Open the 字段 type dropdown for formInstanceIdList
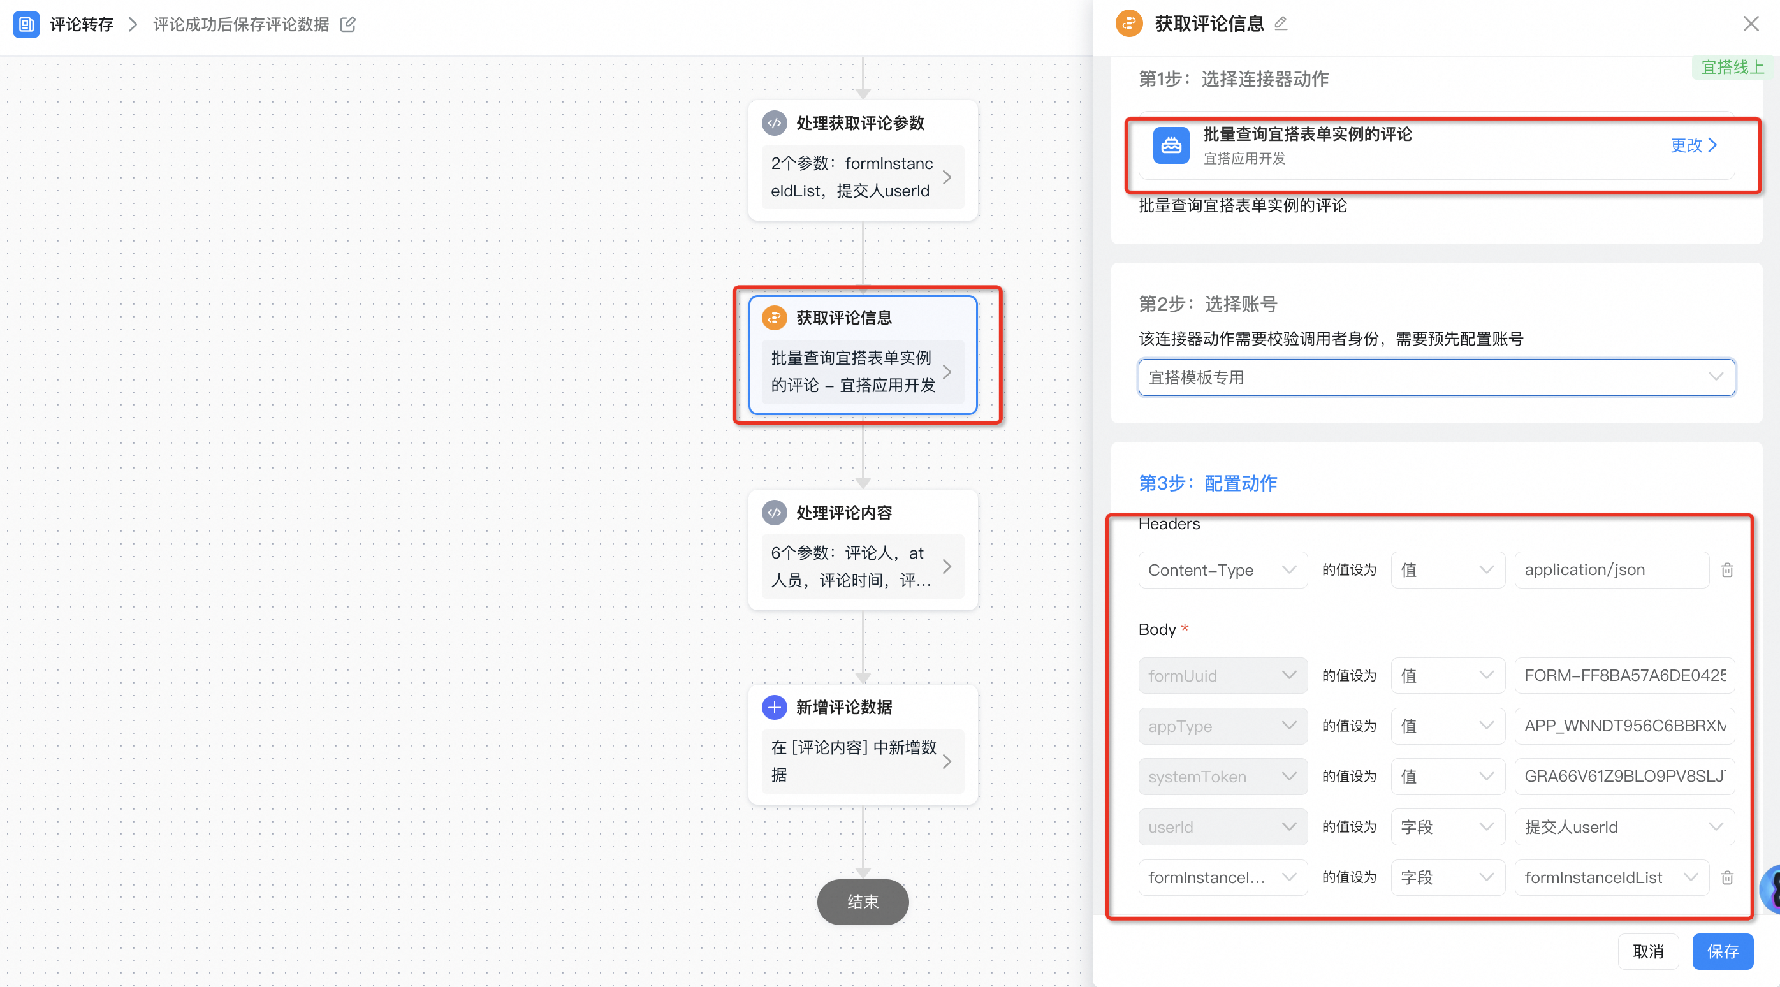The width and height of the screenshot is (1780, 987). click(1447, 877)
